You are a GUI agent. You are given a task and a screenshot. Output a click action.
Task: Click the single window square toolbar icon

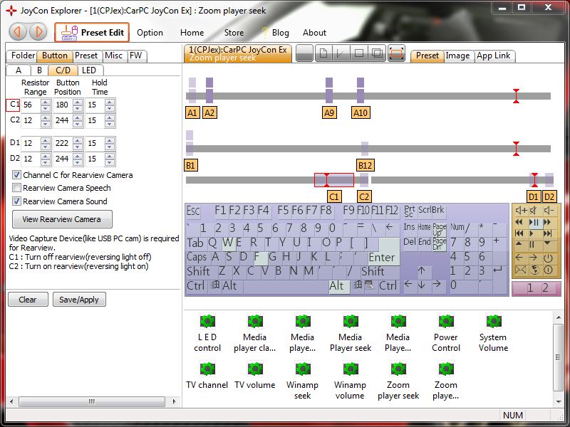[x=359, y=54]
